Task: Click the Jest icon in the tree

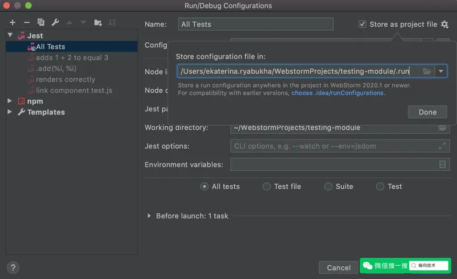Action: 21,35
